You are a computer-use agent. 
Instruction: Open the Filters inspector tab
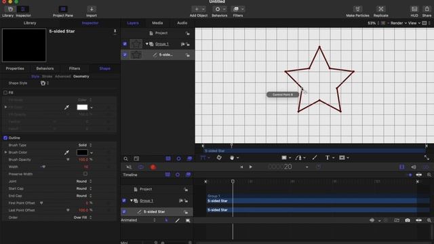pyautogui.click(x=75, y=68)
